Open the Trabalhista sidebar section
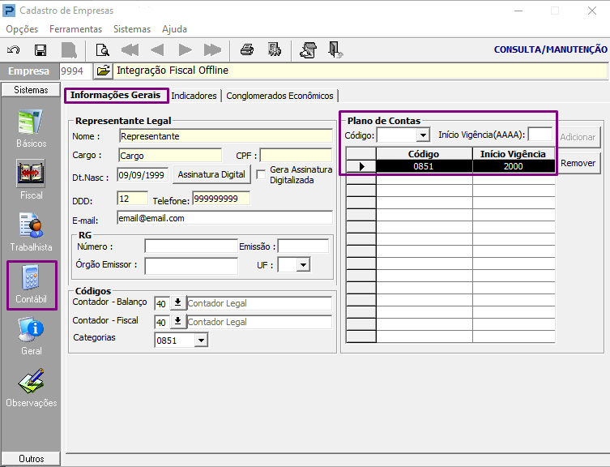 [x=31, y=232]
